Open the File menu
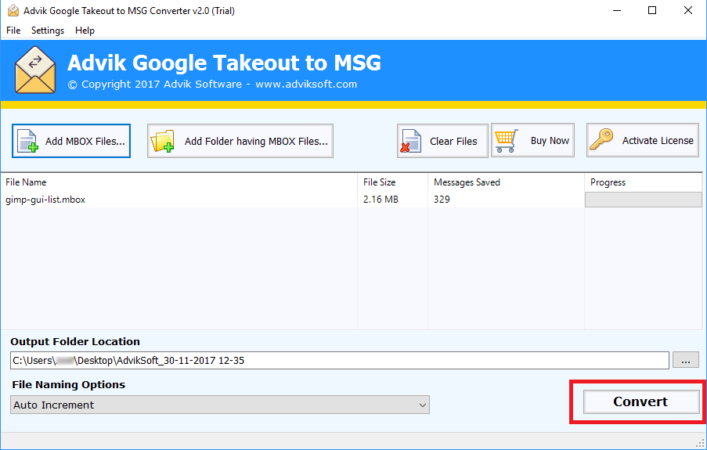 13,31
